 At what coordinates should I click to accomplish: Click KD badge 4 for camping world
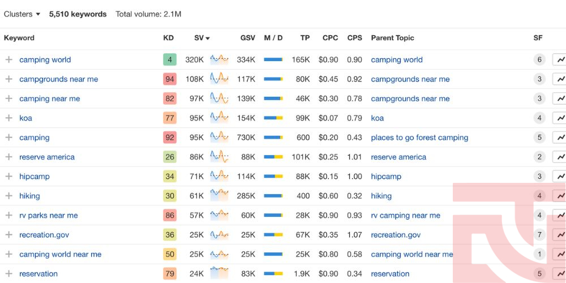pyautogui.click(x=170, y=59)
